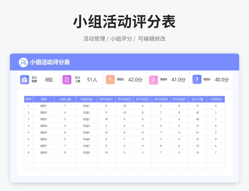Select the 作品2 cell
This screenshot has height=191, width=249.
[x=87, y=112]
